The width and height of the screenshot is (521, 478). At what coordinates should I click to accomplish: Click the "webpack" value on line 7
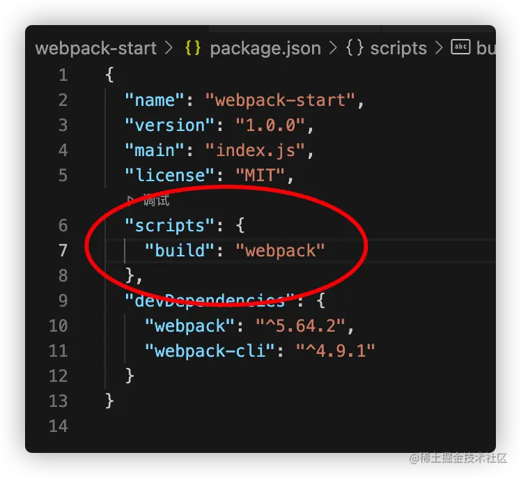coord(280,250)
